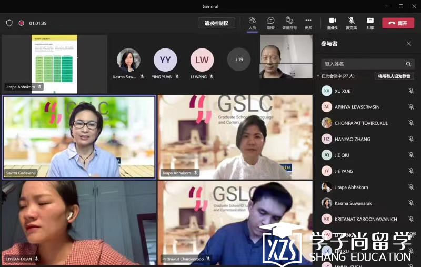Open the Chat panel

(270, 23)
